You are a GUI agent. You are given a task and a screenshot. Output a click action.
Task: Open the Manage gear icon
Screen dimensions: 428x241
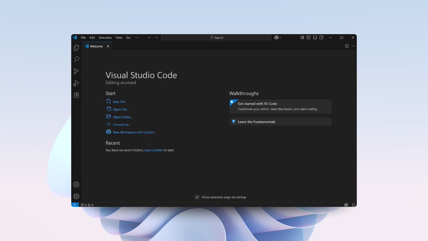point(76,196)
